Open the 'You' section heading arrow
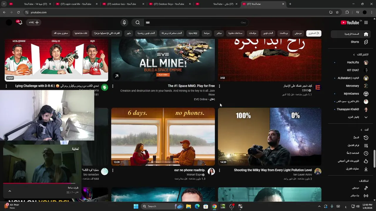 pos(361,130)
